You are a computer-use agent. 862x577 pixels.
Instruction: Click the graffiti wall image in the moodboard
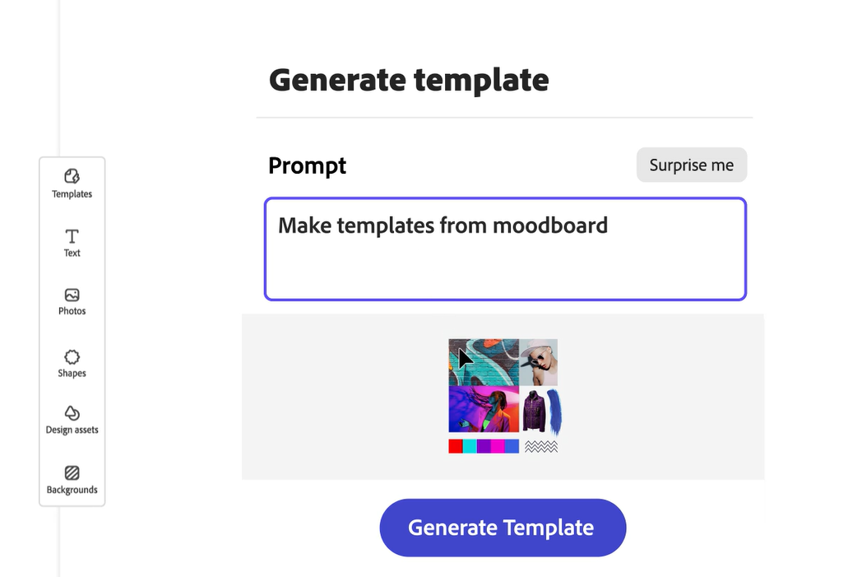482,361
